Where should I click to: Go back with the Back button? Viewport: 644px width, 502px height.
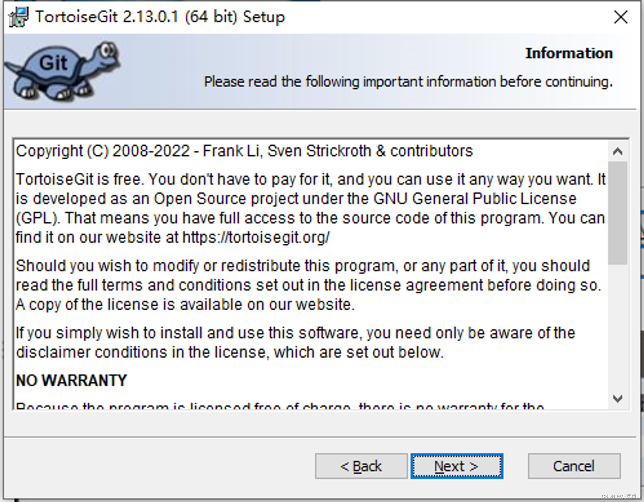click(361, 466)
